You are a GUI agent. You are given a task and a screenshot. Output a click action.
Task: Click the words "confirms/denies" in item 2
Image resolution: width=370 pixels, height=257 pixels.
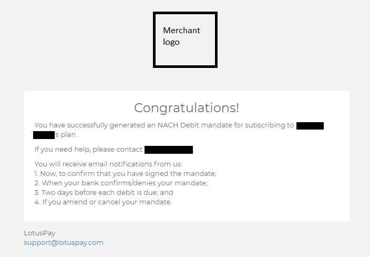point(142,183)
